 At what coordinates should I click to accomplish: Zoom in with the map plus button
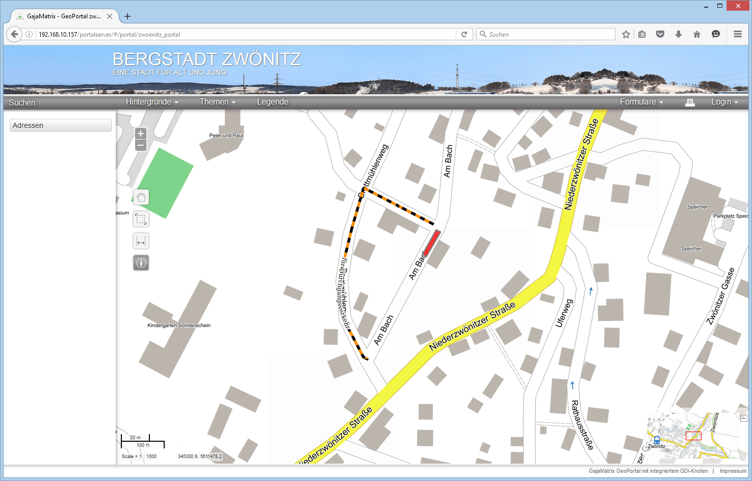141,133
